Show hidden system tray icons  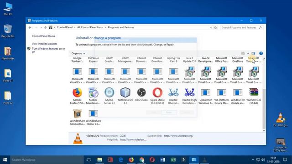click(x=253, y=160)
